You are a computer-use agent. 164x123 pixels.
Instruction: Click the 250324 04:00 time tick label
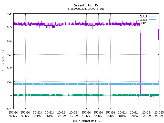(x=37, y=114)
